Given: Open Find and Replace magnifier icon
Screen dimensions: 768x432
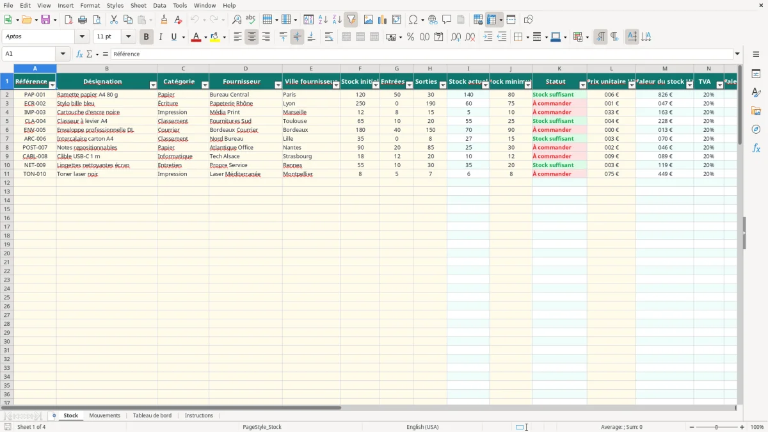Looking at the screenshot, I should [x=236, y=20].
